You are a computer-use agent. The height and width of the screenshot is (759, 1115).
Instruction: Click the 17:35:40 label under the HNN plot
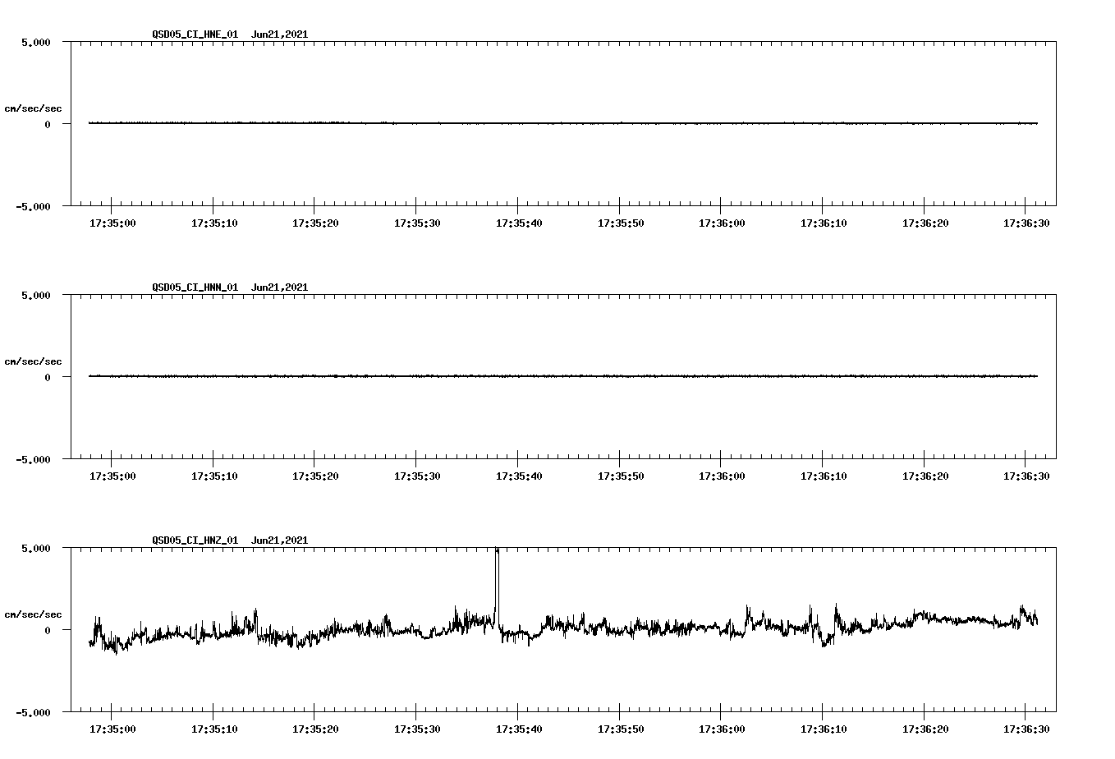coord(519,476)
